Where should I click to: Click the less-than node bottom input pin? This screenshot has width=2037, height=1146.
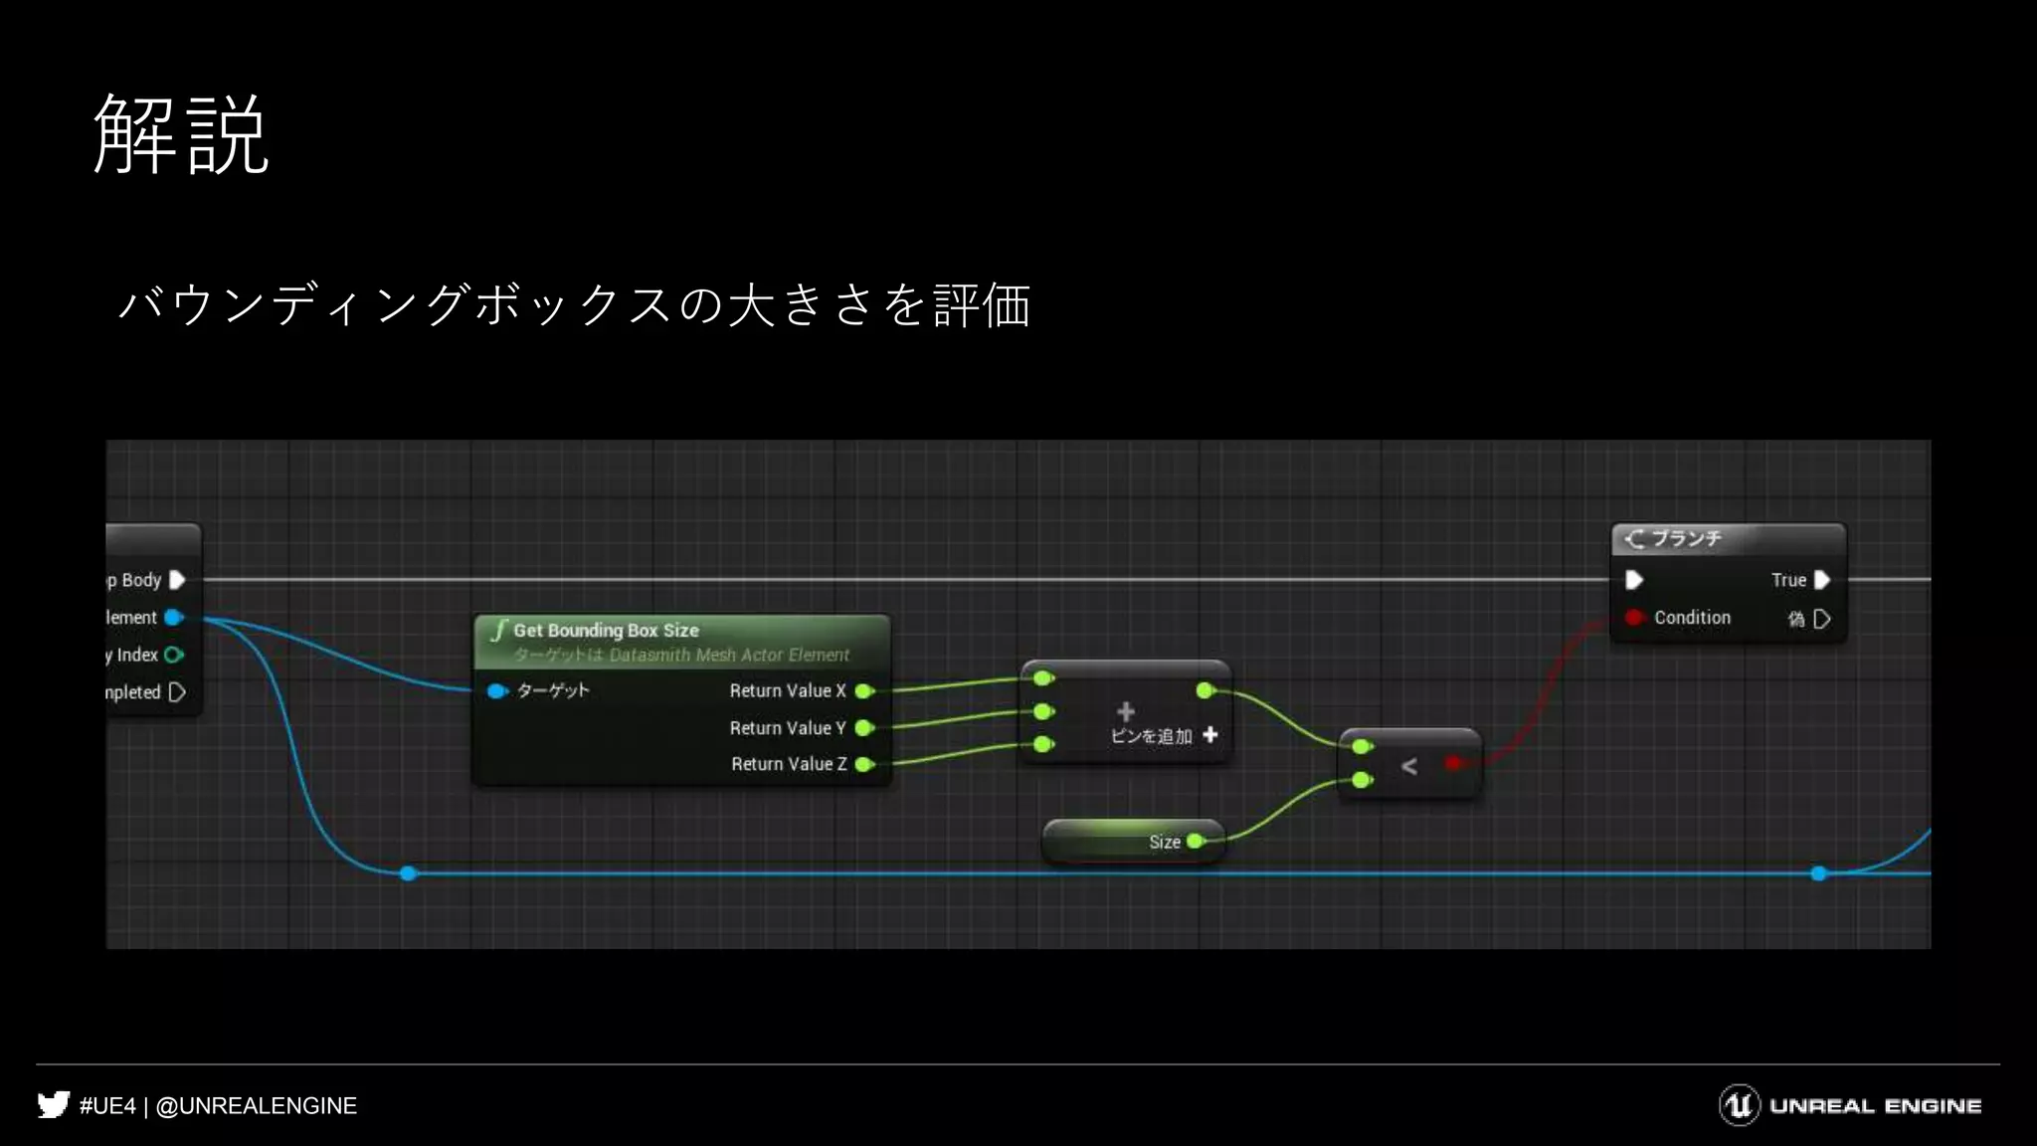1363,780
